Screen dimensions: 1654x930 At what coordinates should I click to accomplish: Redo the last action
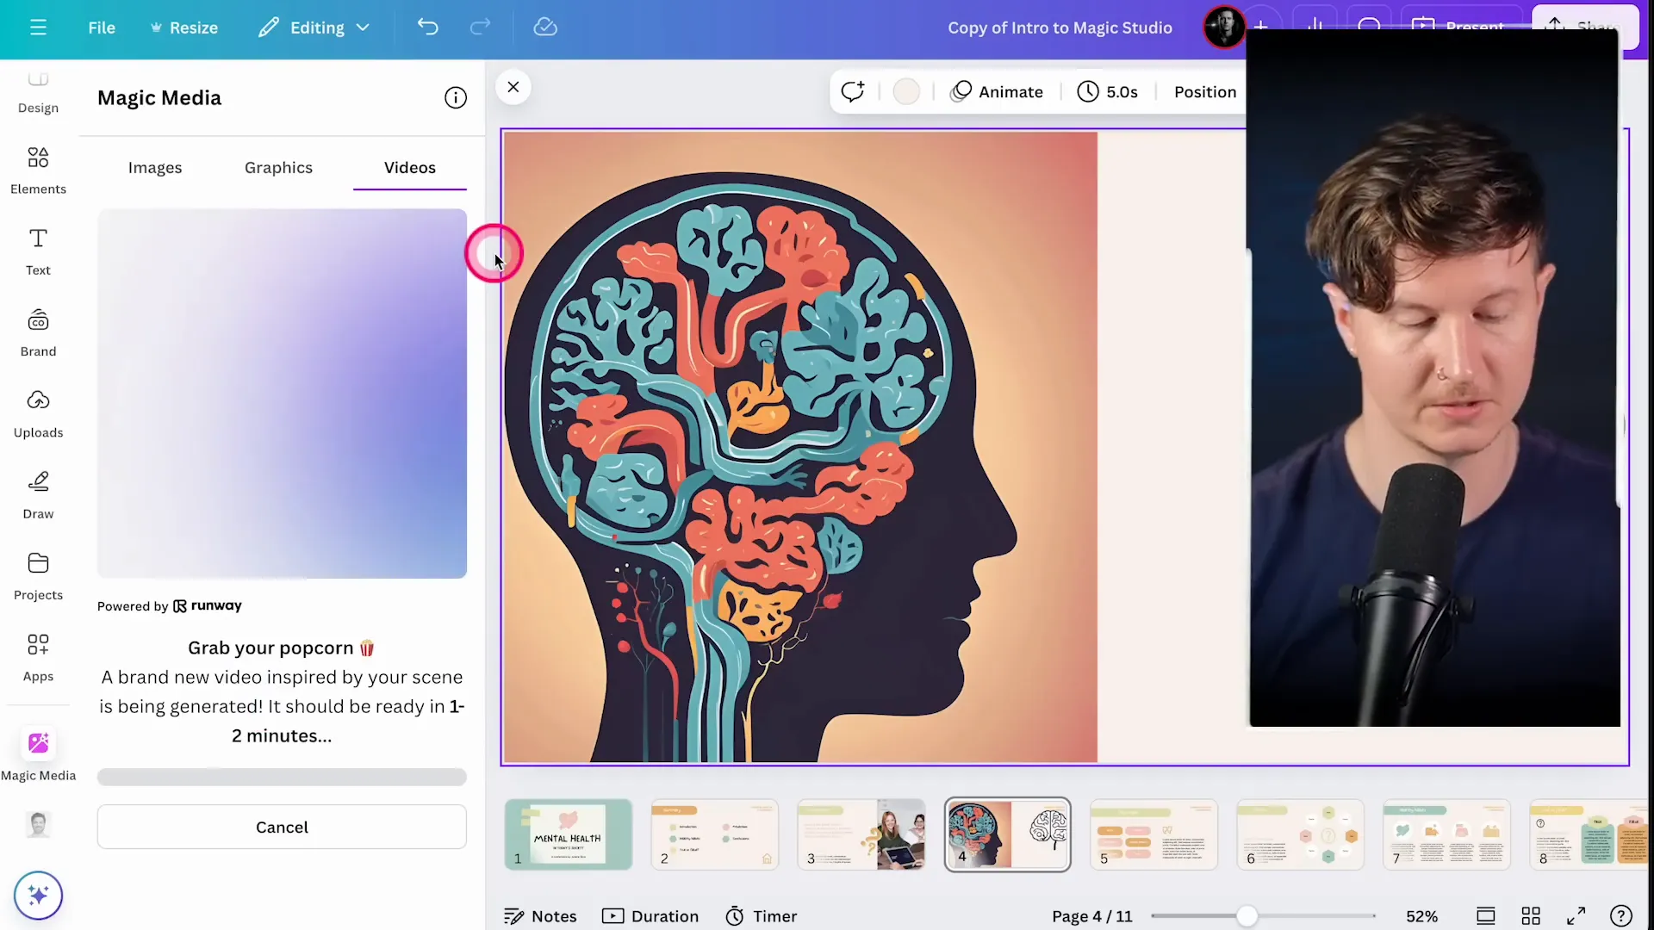[x=480, y=28]
